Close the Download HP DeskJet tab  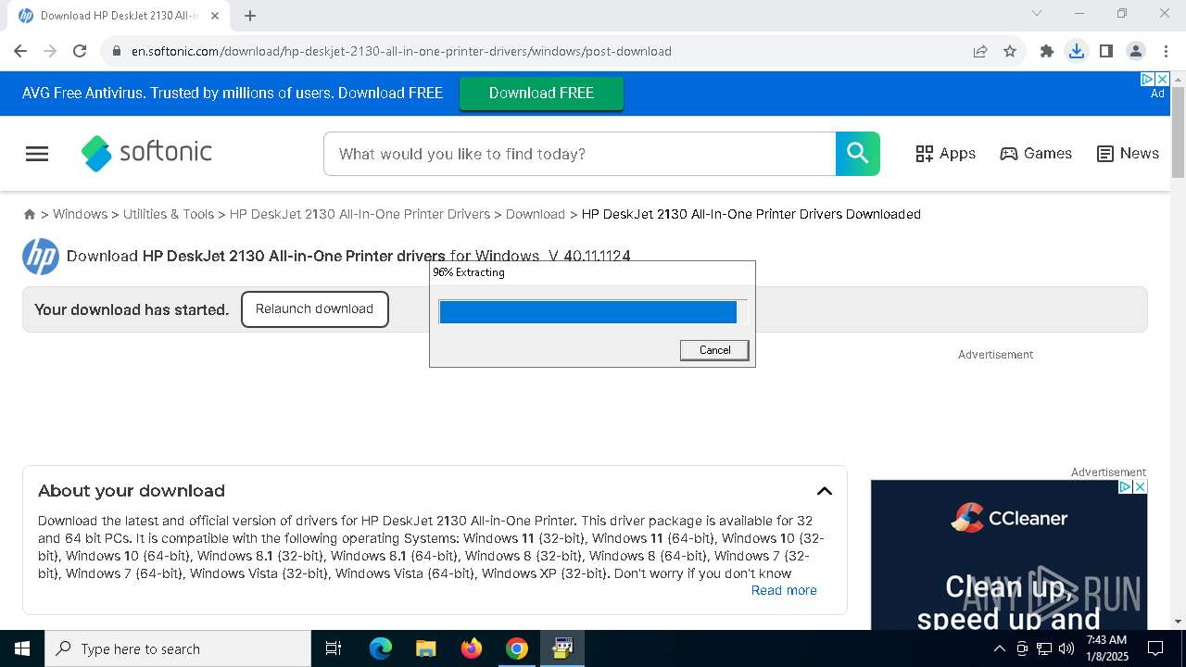(215, 16)
